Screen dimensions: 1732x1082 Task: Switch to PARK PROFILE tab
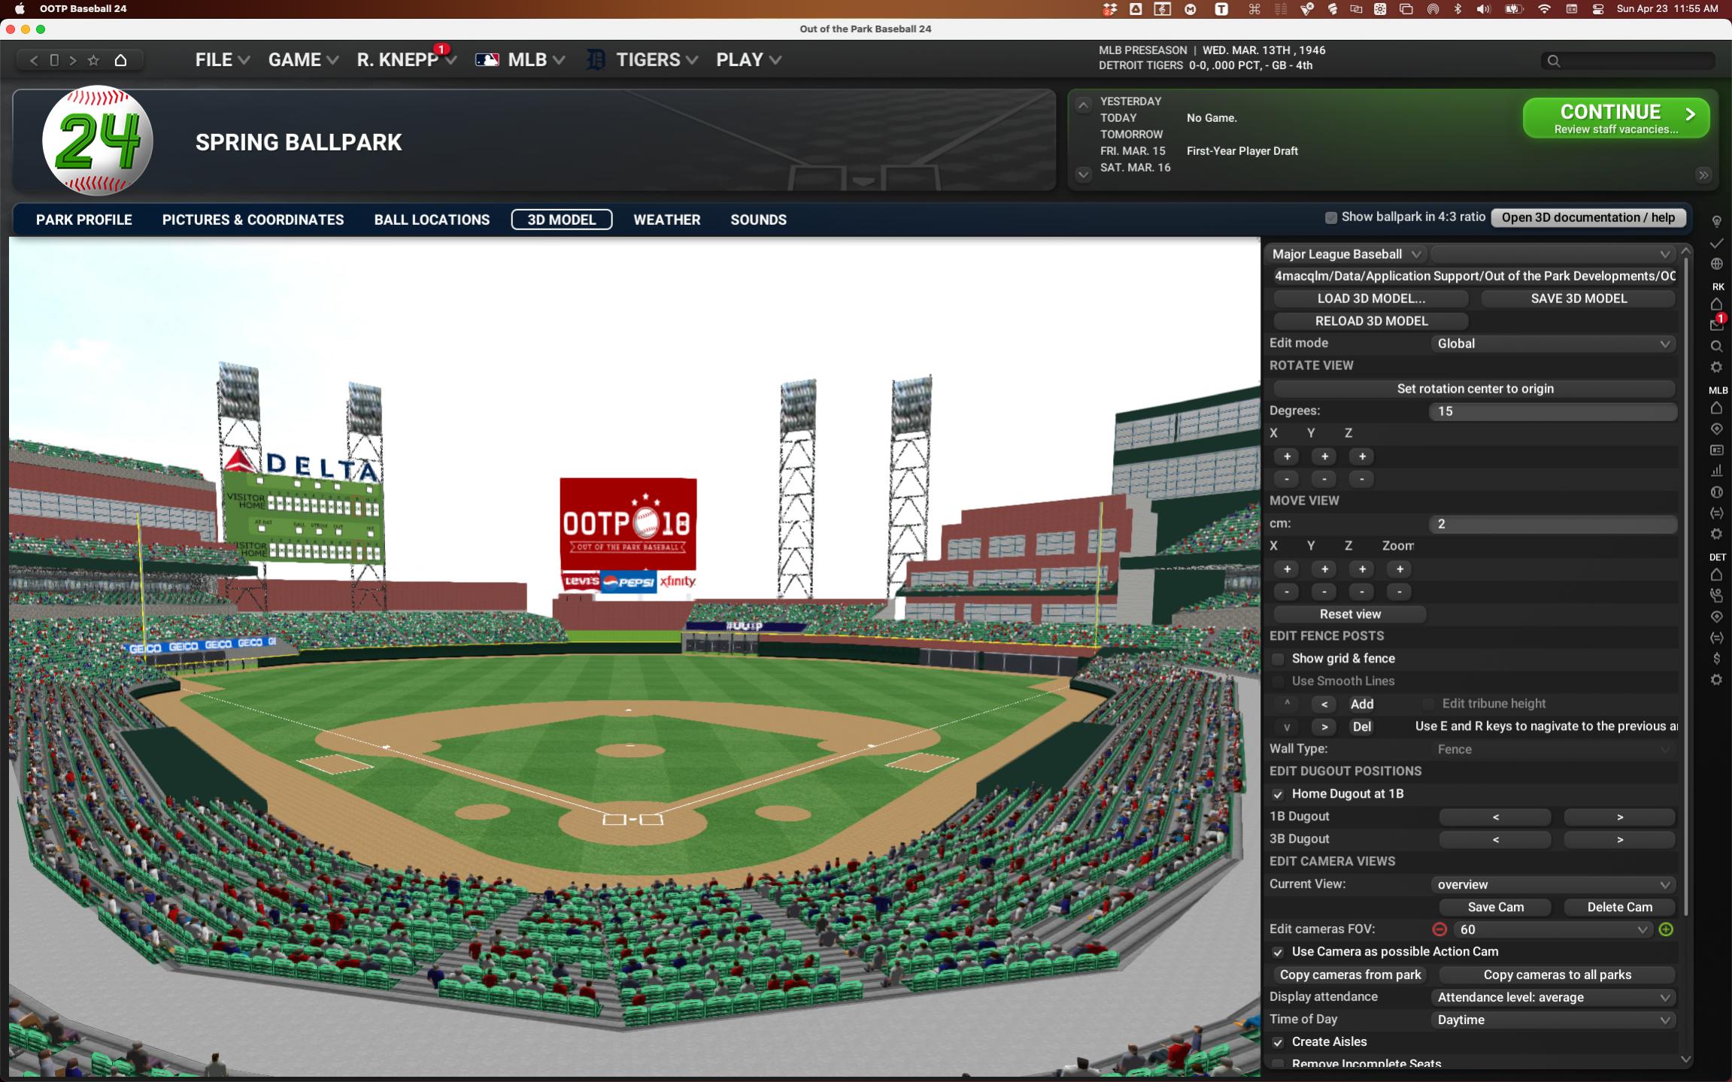tap(84, 220)
